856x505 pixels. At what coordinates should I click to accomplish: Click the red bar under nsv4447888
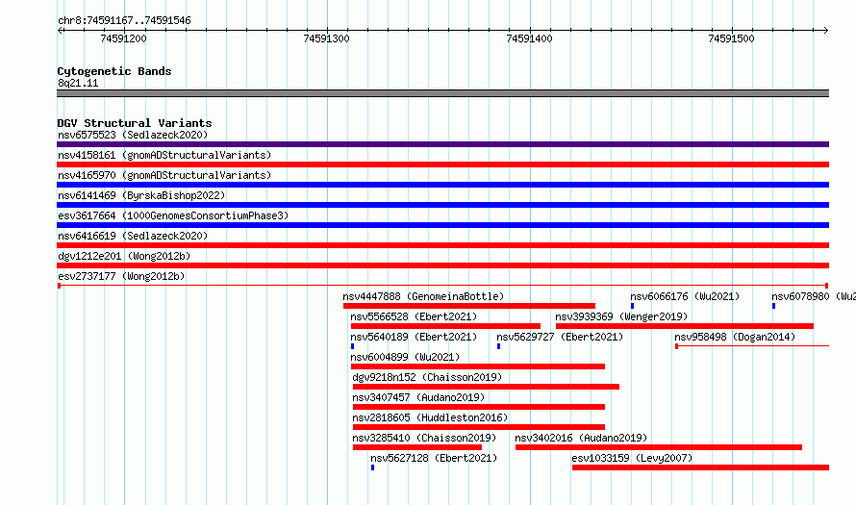[x=469, y=306]
